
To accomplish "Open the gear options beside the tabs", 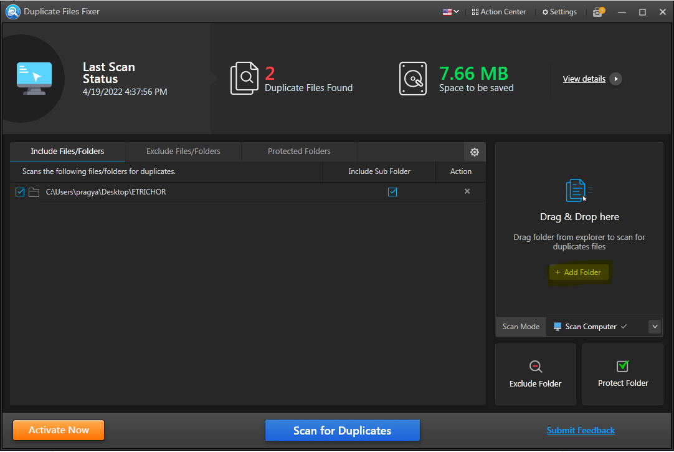I will [x=475, y=152].
